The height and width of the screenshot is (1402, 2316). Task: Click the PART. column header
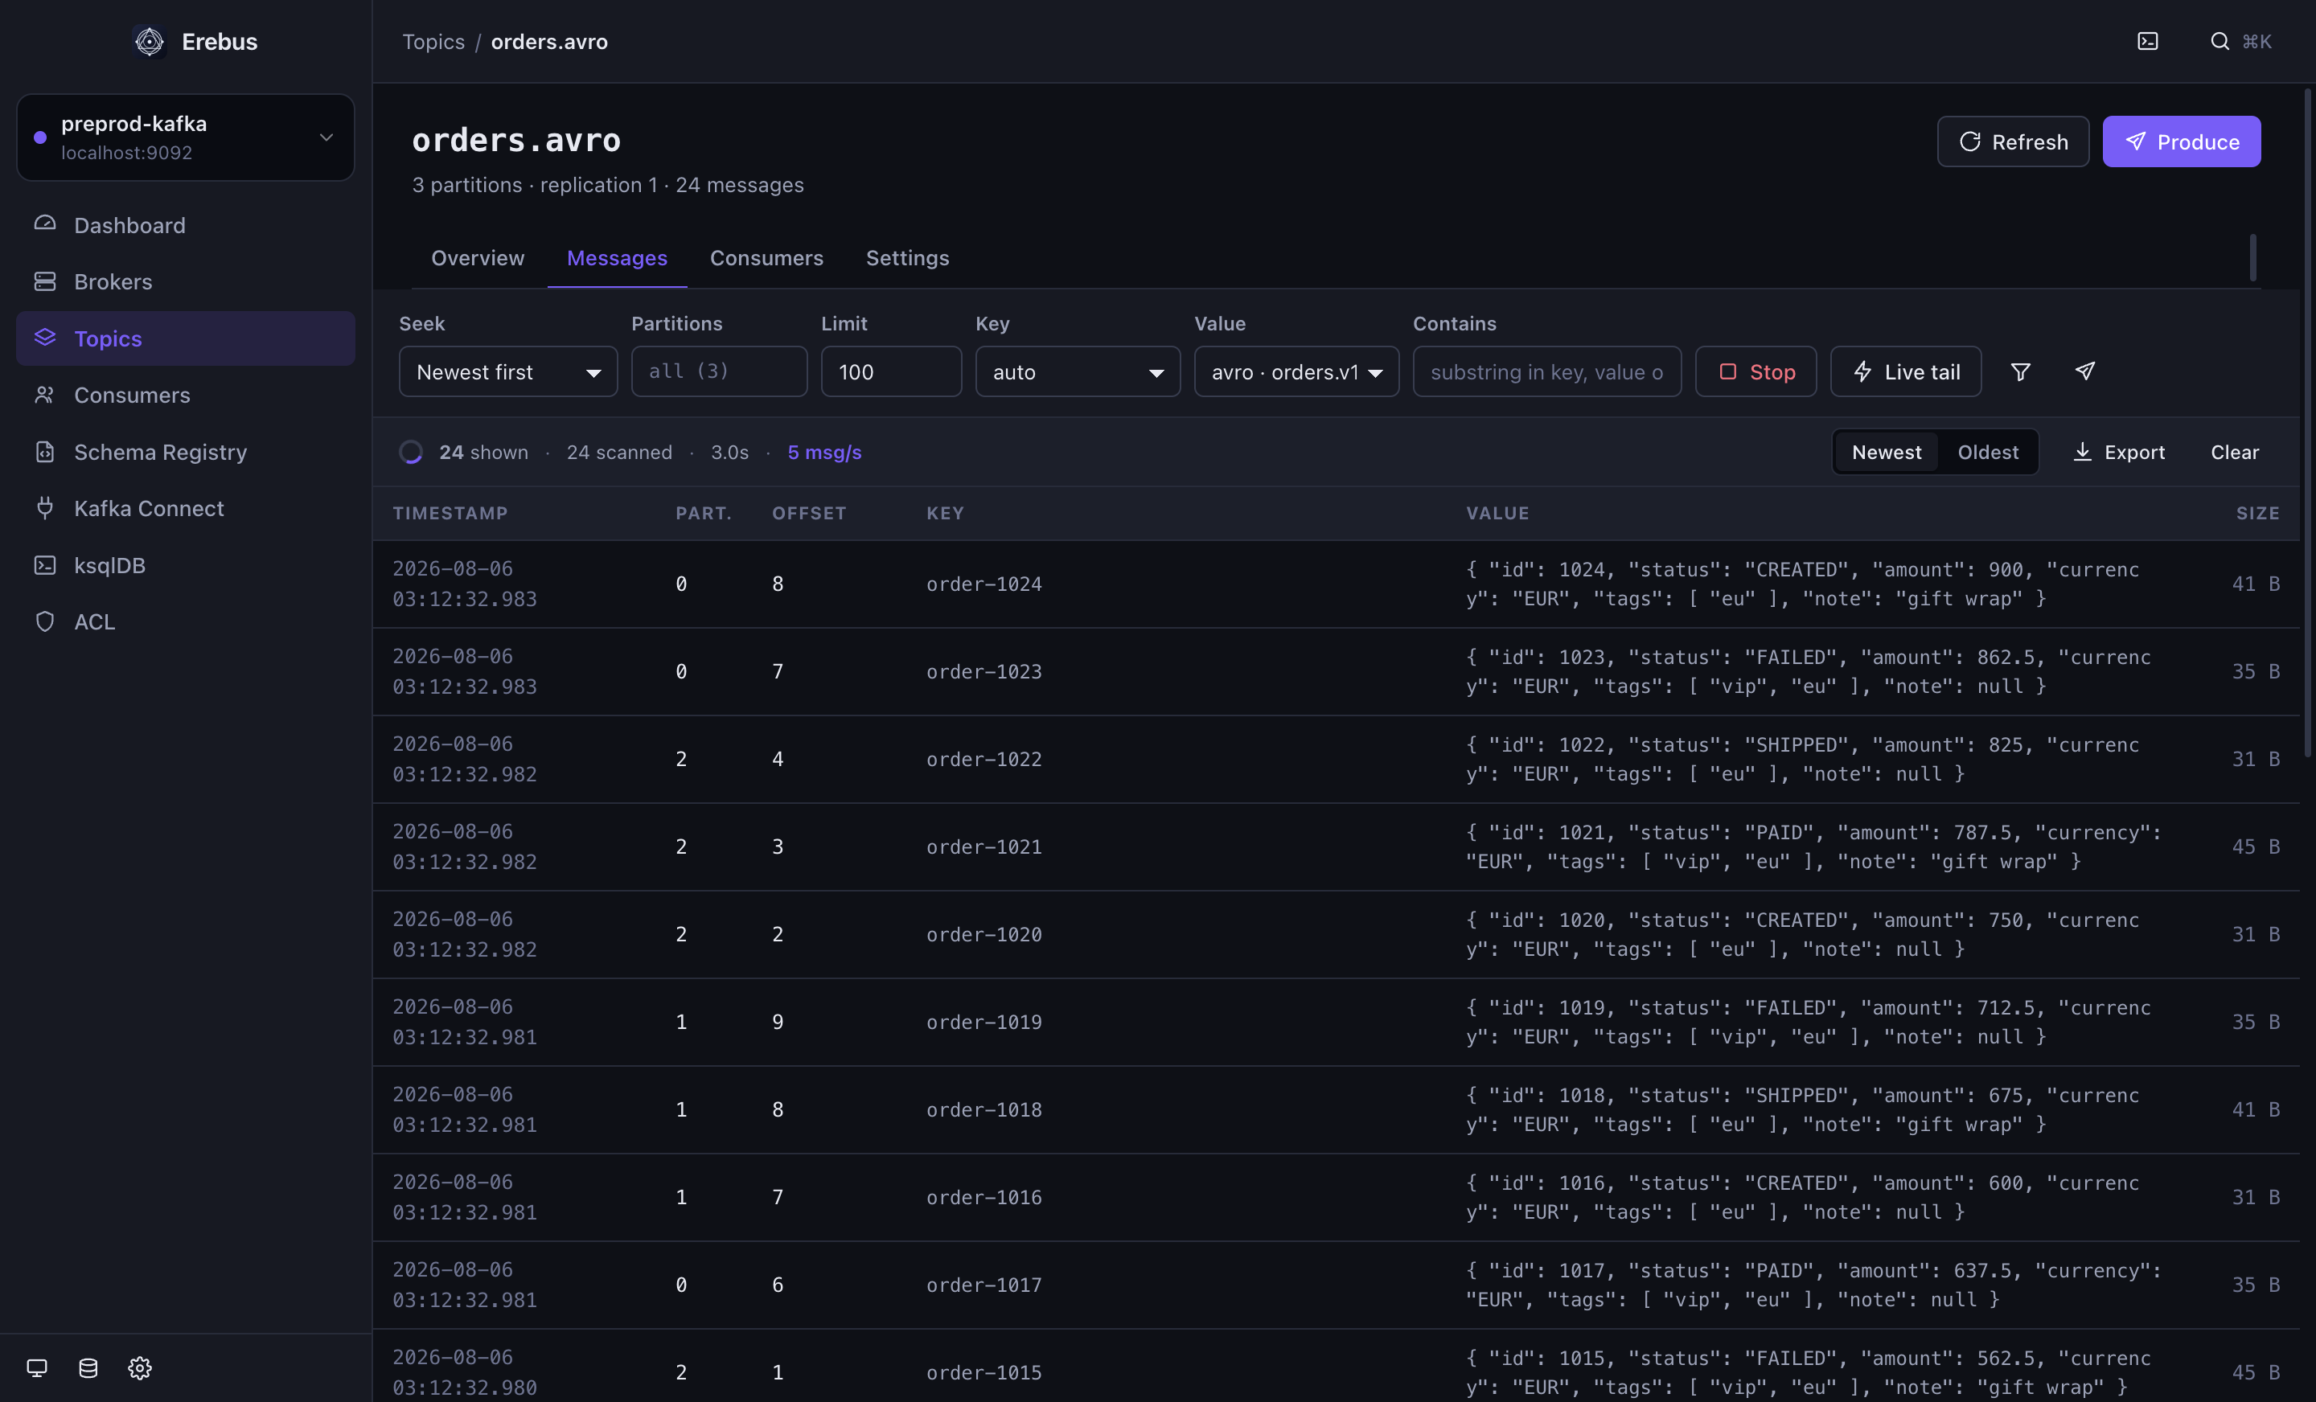pyautogui.click(x=703, y=513)
